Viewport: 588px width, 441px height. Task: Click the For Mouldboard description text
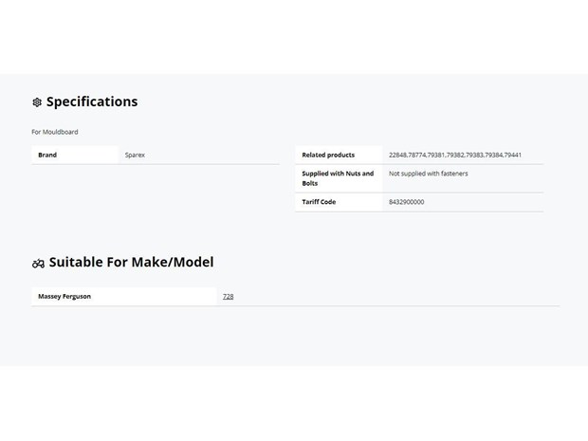(x=55, y=132)
